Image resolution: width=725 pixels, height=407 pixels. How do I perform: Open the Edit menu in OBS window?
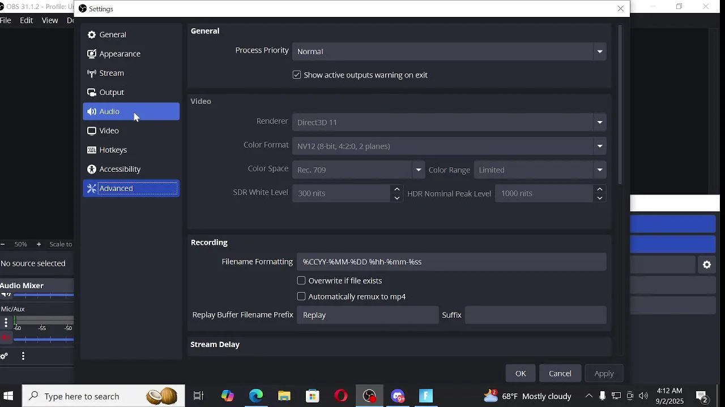(26, 20)
